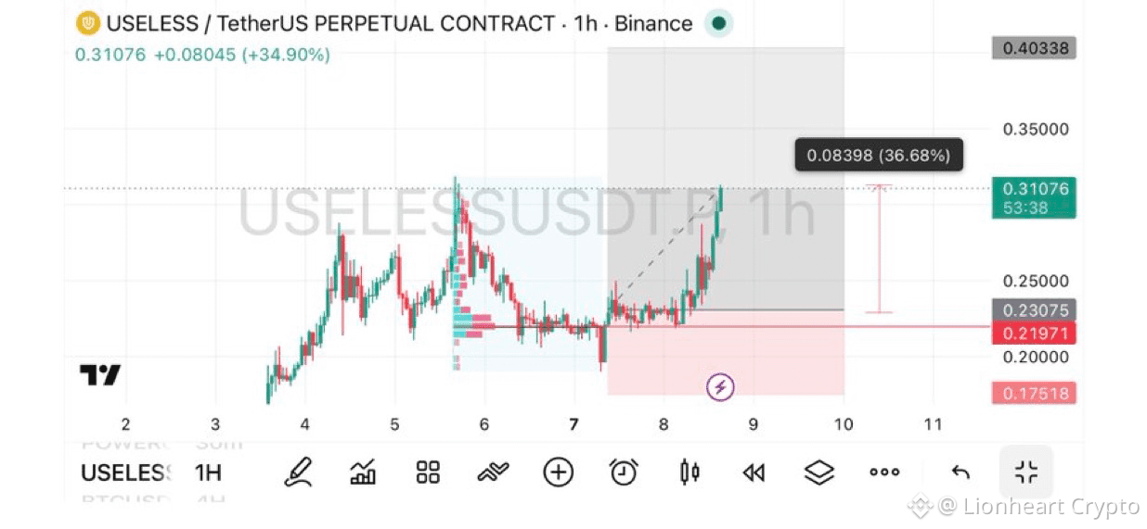Select the 0.21971 red price line label
1147x529 pixels.
[1034, 334]
